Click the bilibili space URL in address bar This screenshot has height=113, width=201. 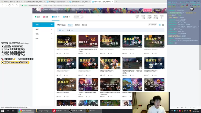pyautogui.click(x=54, y=5)
